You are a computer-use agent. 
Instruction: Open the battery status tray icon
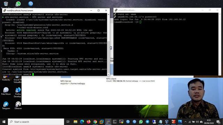click(193, 122)
